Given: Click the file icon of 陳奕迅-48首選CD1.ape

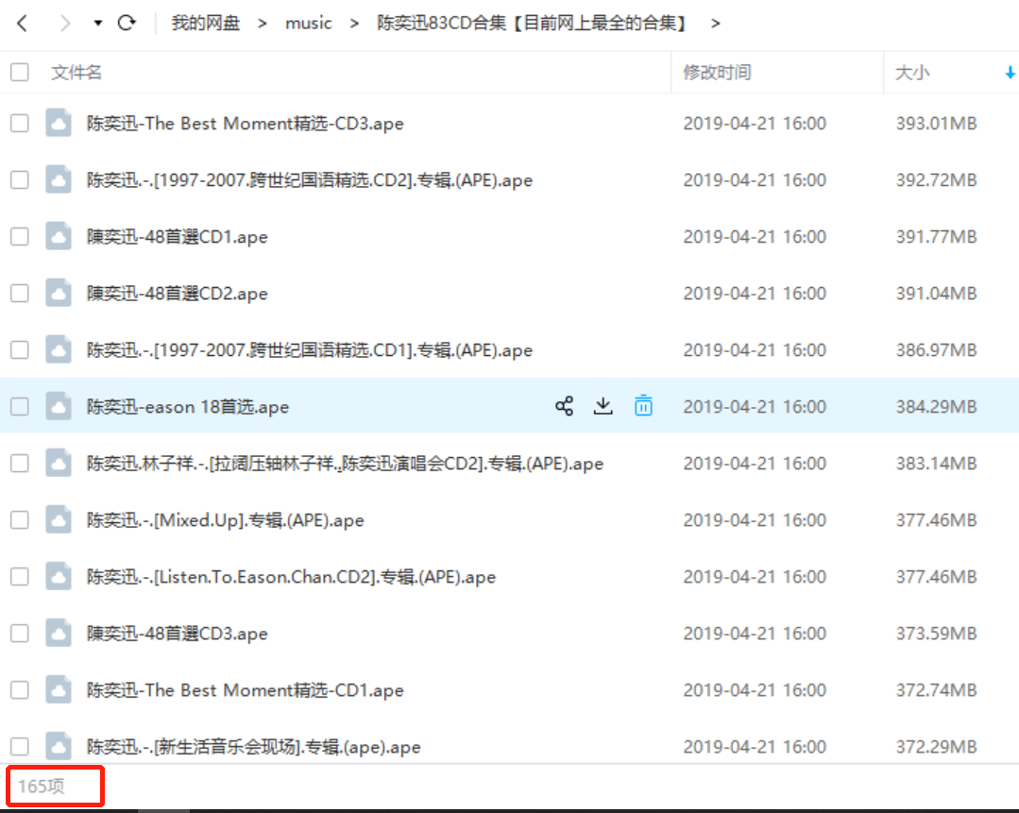Looking at the screenshot, I should pos(59,236).
